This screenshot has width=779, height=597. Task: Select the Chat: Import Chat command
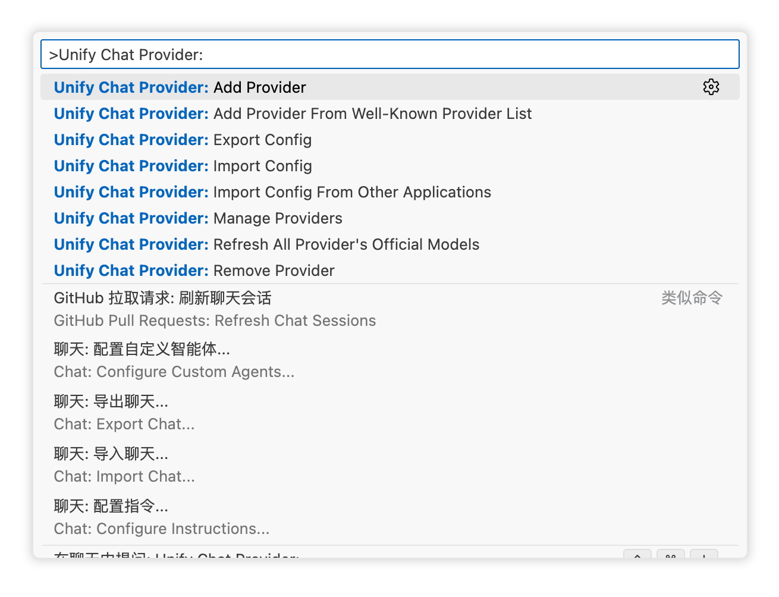[x=390, y=465]
